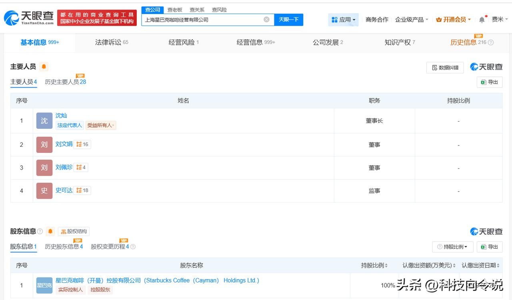The height and width of the screenshot is (300, 512).
Task: Select 主要人员 4 sub-tab
Action: pyautogui.click(x=24, y=82)
